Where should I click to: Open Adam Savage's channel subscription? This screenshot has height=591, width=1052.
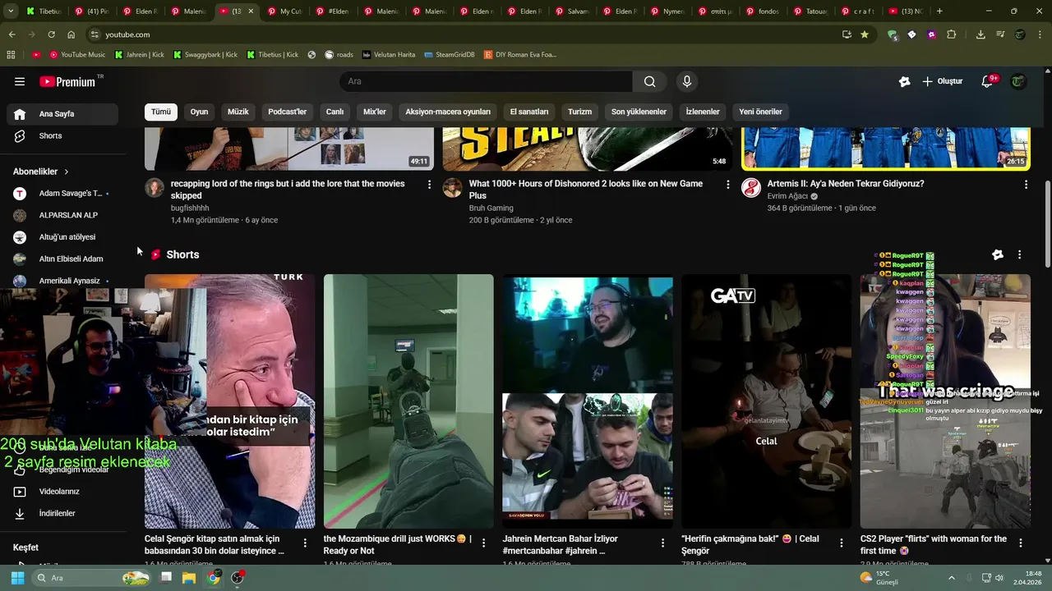tap(62, 193)
